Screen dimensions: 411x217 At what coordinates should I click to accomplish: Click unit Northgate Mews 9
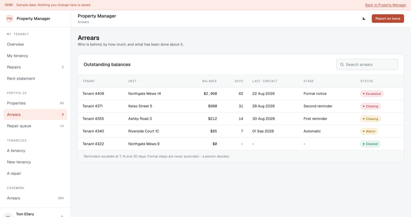[144, 144]
